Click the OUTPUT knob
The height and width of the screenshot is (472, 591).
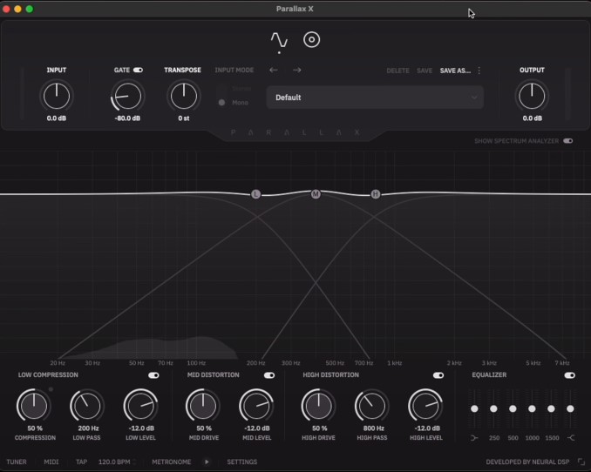click(x=532, y=96)
